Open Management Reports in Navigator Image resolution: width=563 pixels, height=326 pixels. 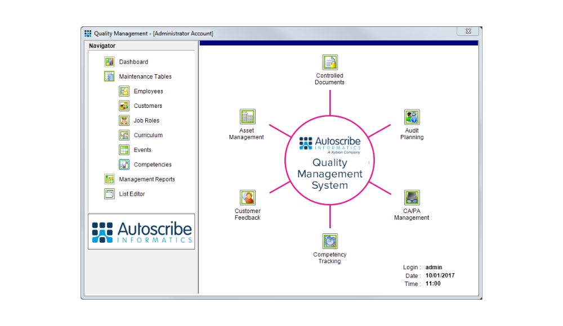point(146,179)
